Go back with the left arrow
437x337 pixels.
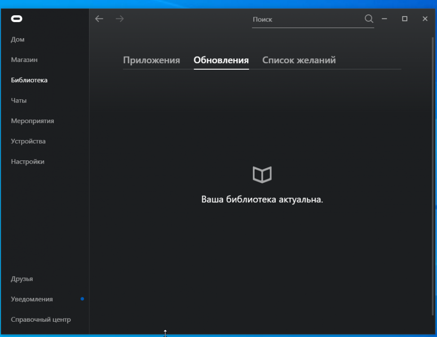(x=99, y=19)
